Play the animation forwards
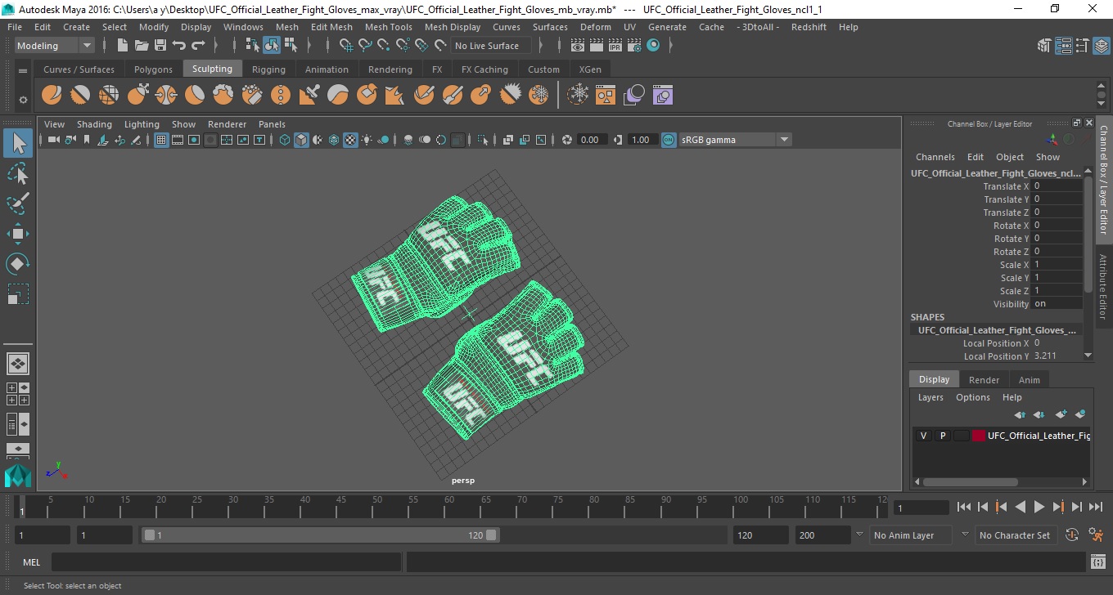Screen dimensions: 1113x595 (x=1039, y=507)
